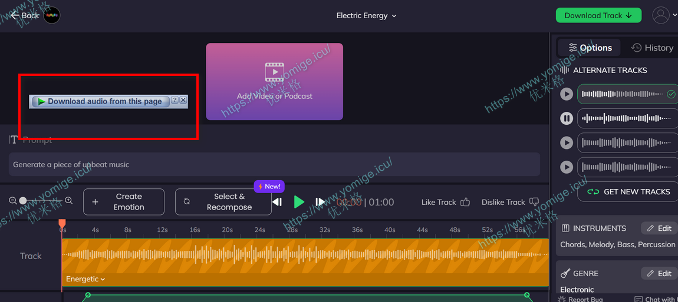Viewport: 678px width, 302px height.
Task: Skip to the next section
Action: click(320, 202)
